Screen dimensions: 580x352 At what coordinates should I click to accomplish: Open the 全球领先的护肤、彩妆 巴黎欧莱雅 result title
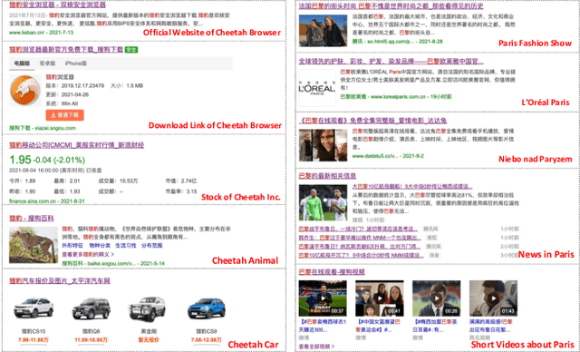click(x=391, y=61)
